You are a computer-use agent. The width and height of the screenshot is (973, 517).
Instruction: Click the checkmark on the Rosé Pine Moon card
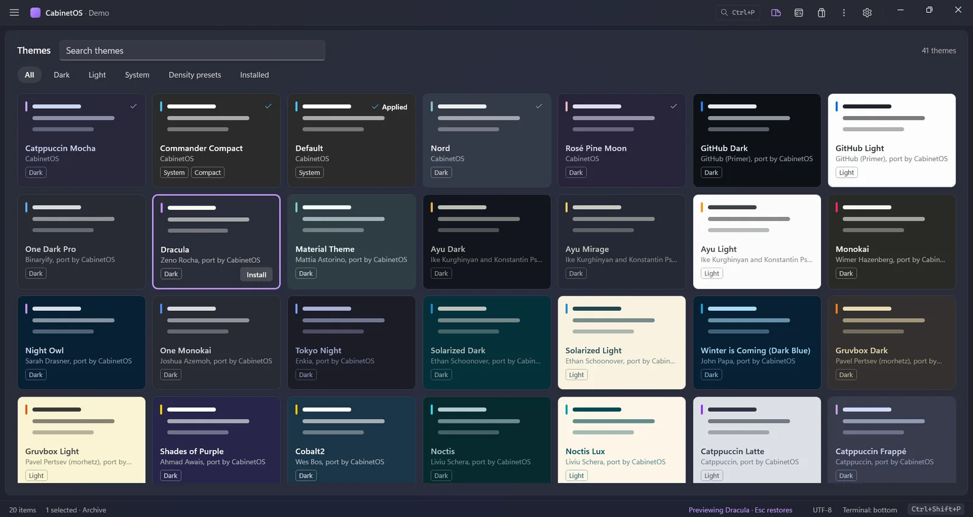[674, 106]
